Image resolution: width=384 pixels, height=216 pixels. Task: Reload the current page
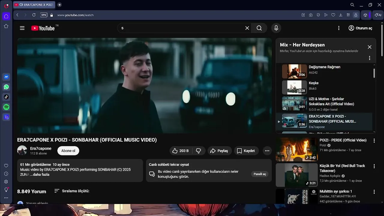click(34, 15)
